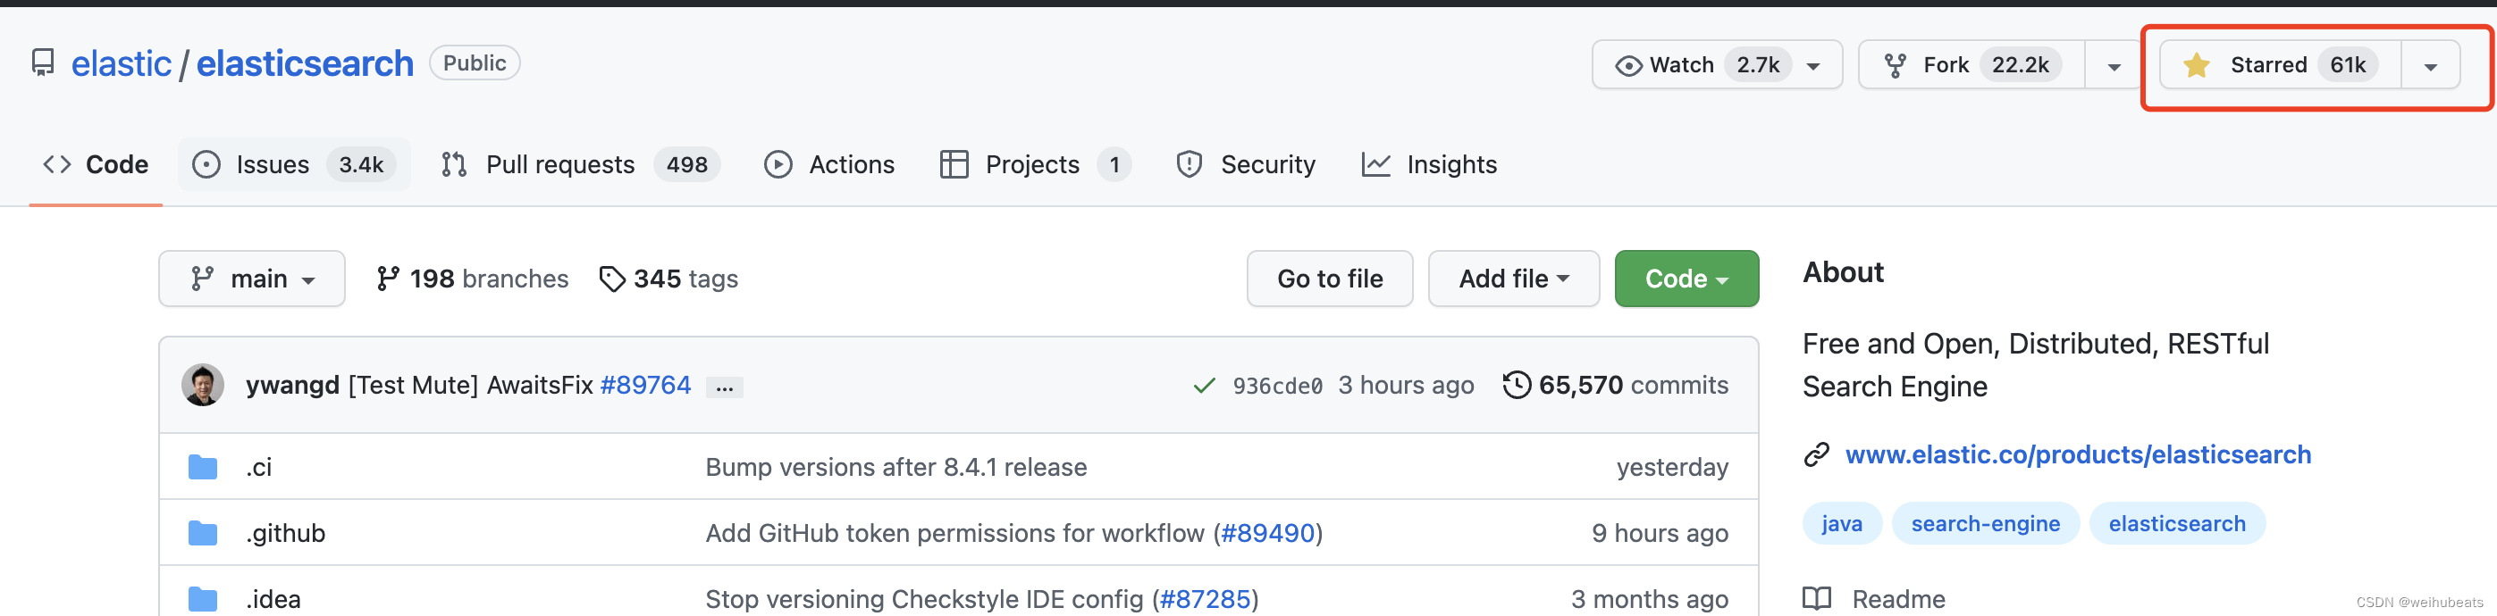This screenshot has width=2497, height=616.
Task: Expand the main branch selector
Action: coord(252,279)
